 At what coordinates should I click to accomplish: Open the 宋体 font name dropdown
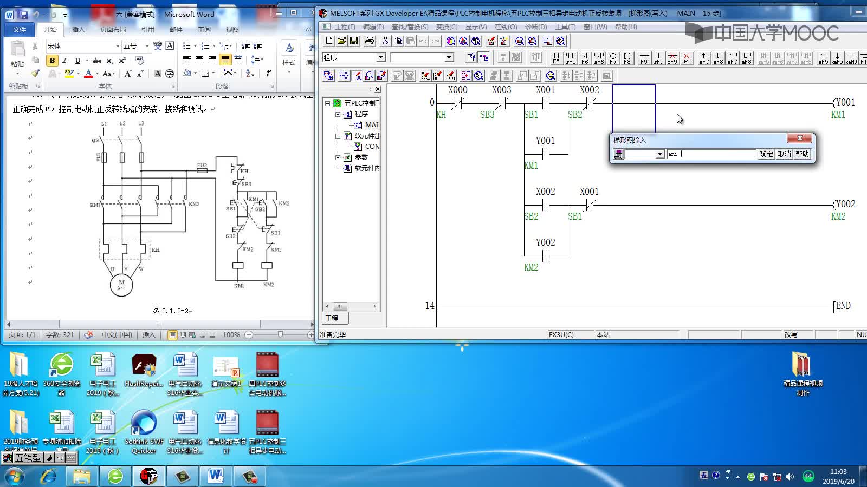(118, 46)
